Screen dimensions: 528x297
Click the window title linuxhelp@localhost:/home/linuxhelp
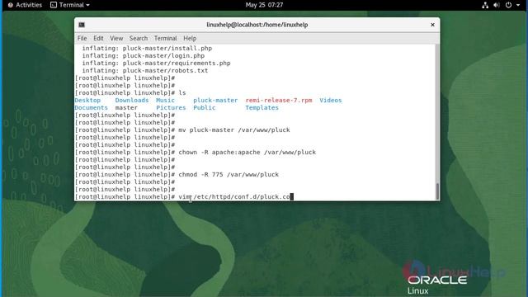tap(257, 25)
